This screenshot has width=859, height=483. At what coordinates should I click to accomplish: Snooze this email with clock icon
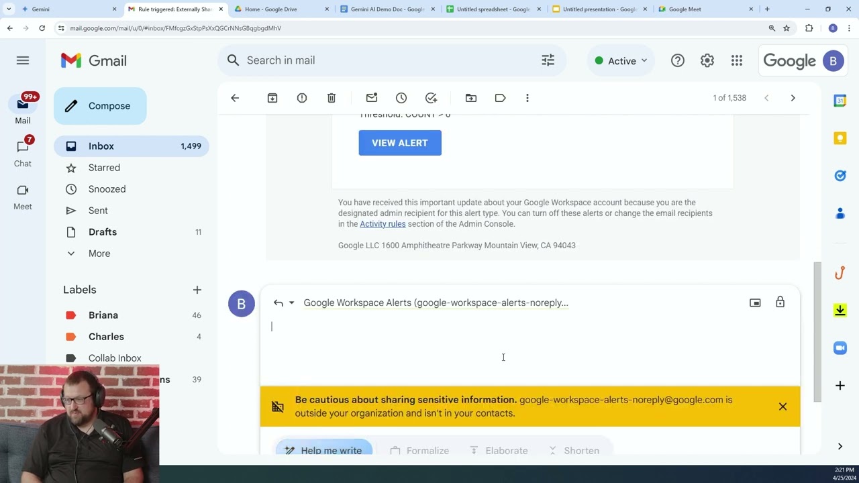click(401, 98)
